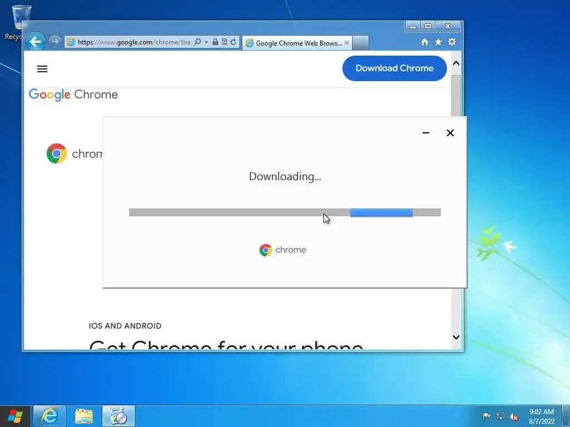This screenshot has height=427, width=570.
Task: Close the Internet Explorer window
Action: [x=448, y=26]
